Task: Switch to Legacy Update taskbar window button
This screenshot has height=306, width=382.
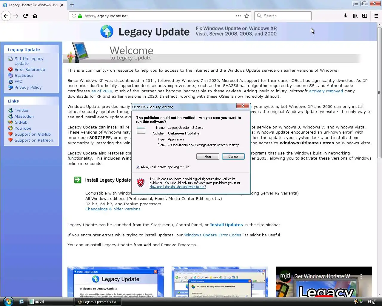Action: (x=98, y=302)
